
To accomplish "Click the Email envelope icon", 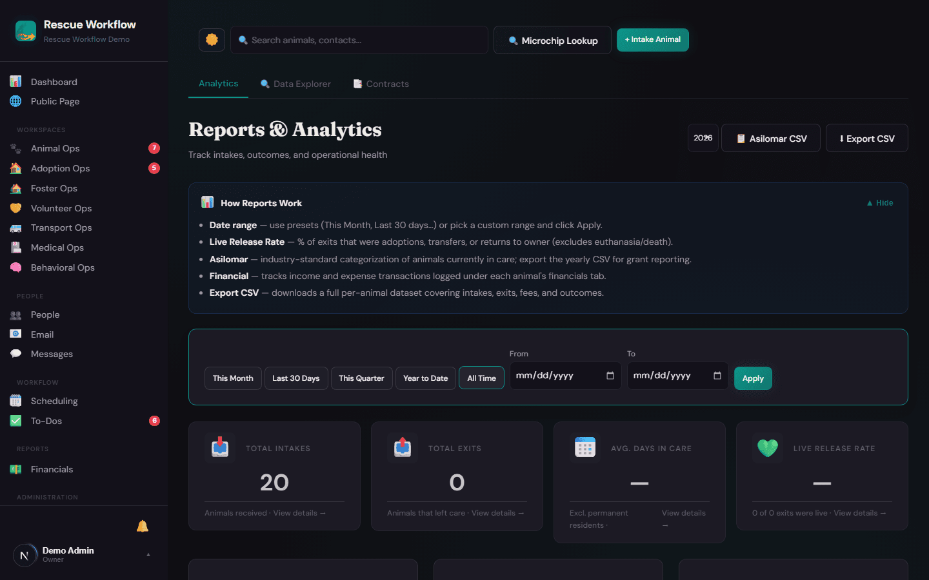I will tap(15, 334).
